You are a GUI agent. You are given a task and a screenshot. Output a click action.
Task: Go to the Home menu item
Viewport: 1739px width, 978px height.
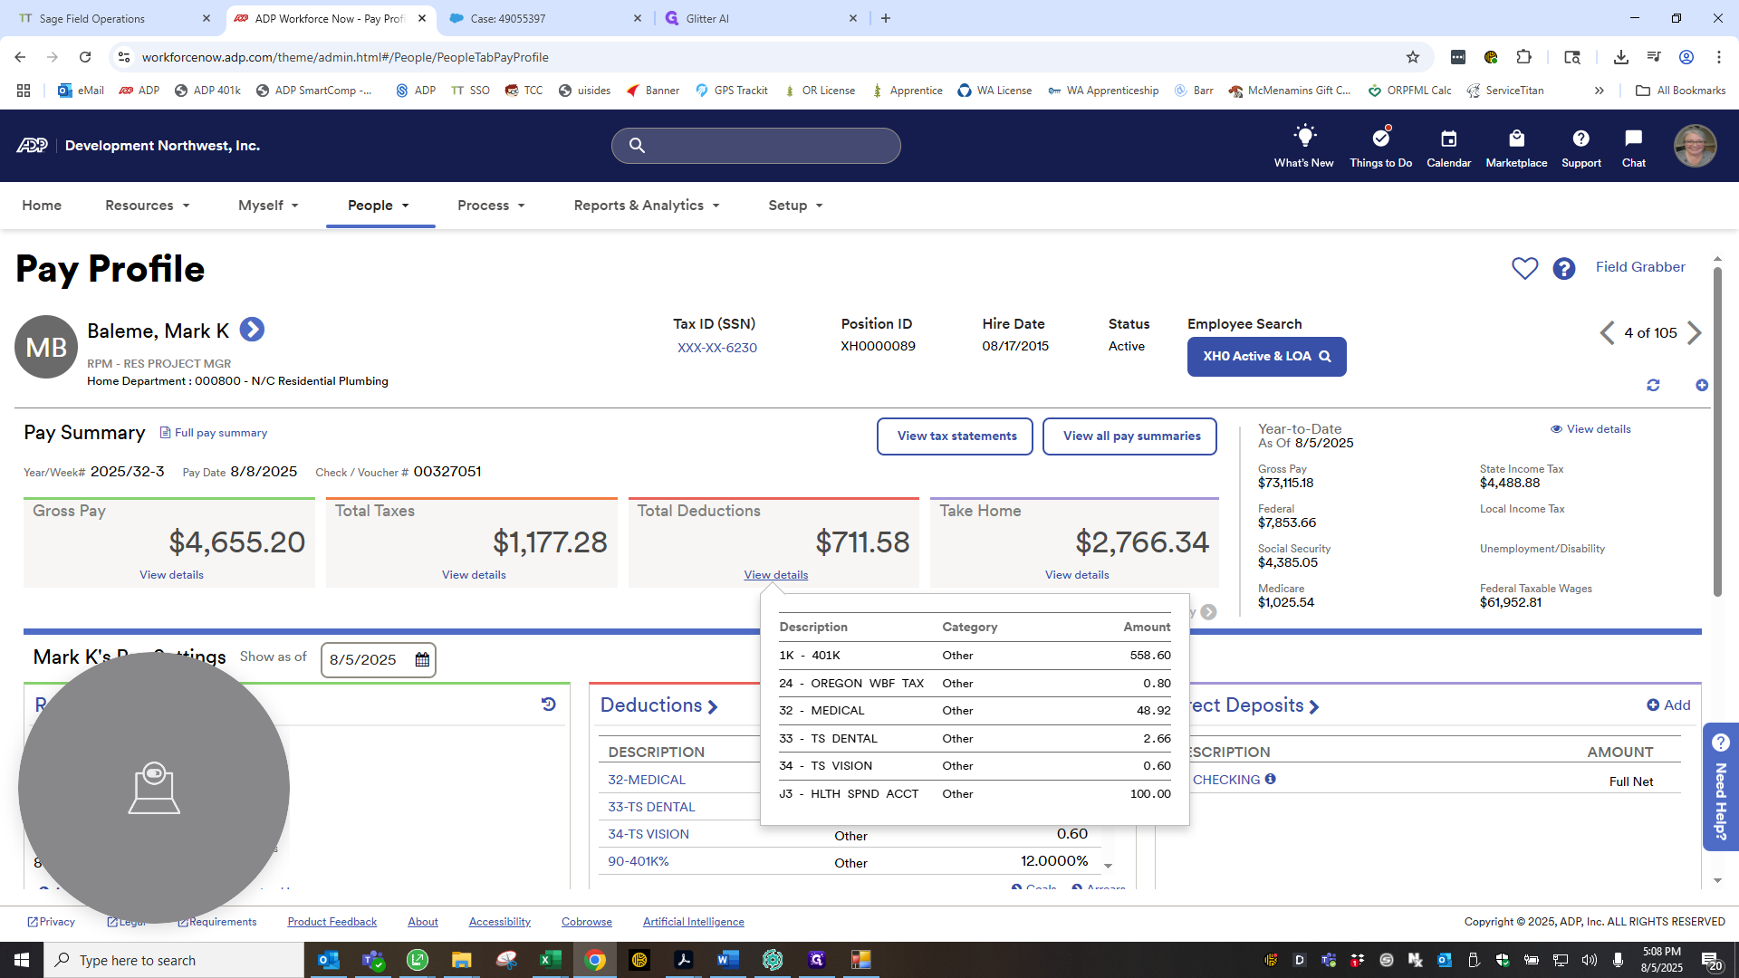42,206
